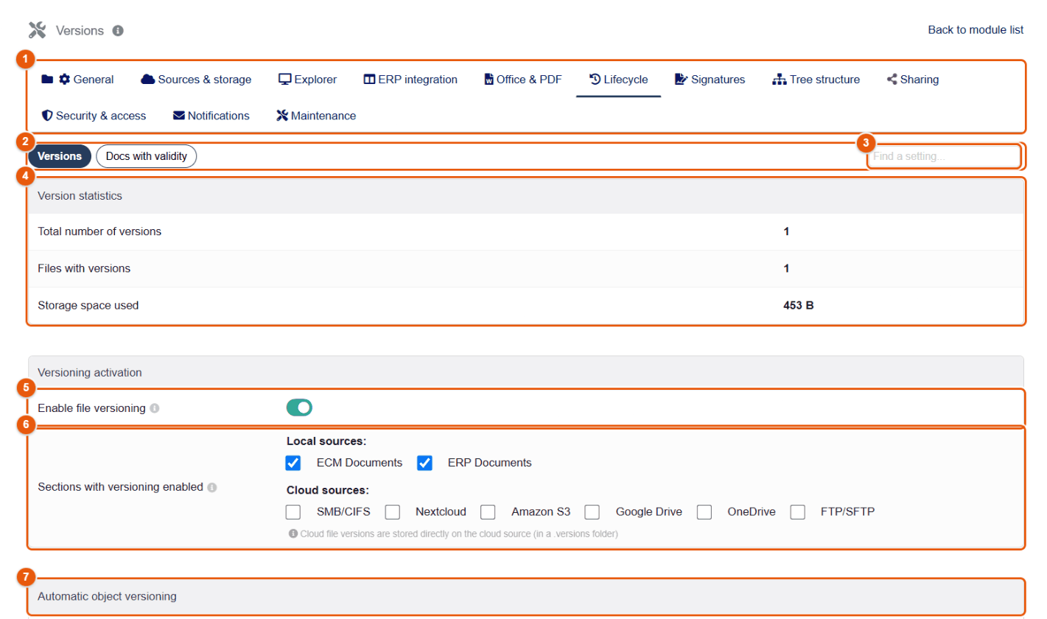Open the General tab label
This screenshot has width=1047, height=619.
coord(94,80)
